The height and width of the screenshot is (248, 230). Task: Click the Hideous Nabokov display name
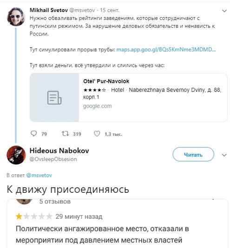tap(59, 151)
